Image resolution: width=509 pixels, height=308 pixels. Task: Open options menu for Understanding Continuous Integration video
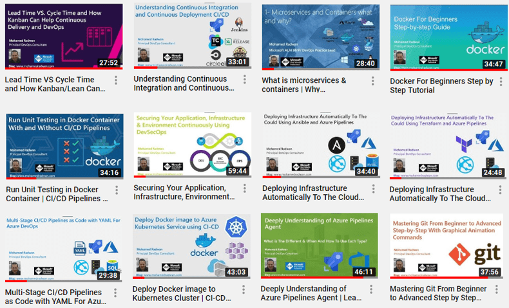[245, 79]
